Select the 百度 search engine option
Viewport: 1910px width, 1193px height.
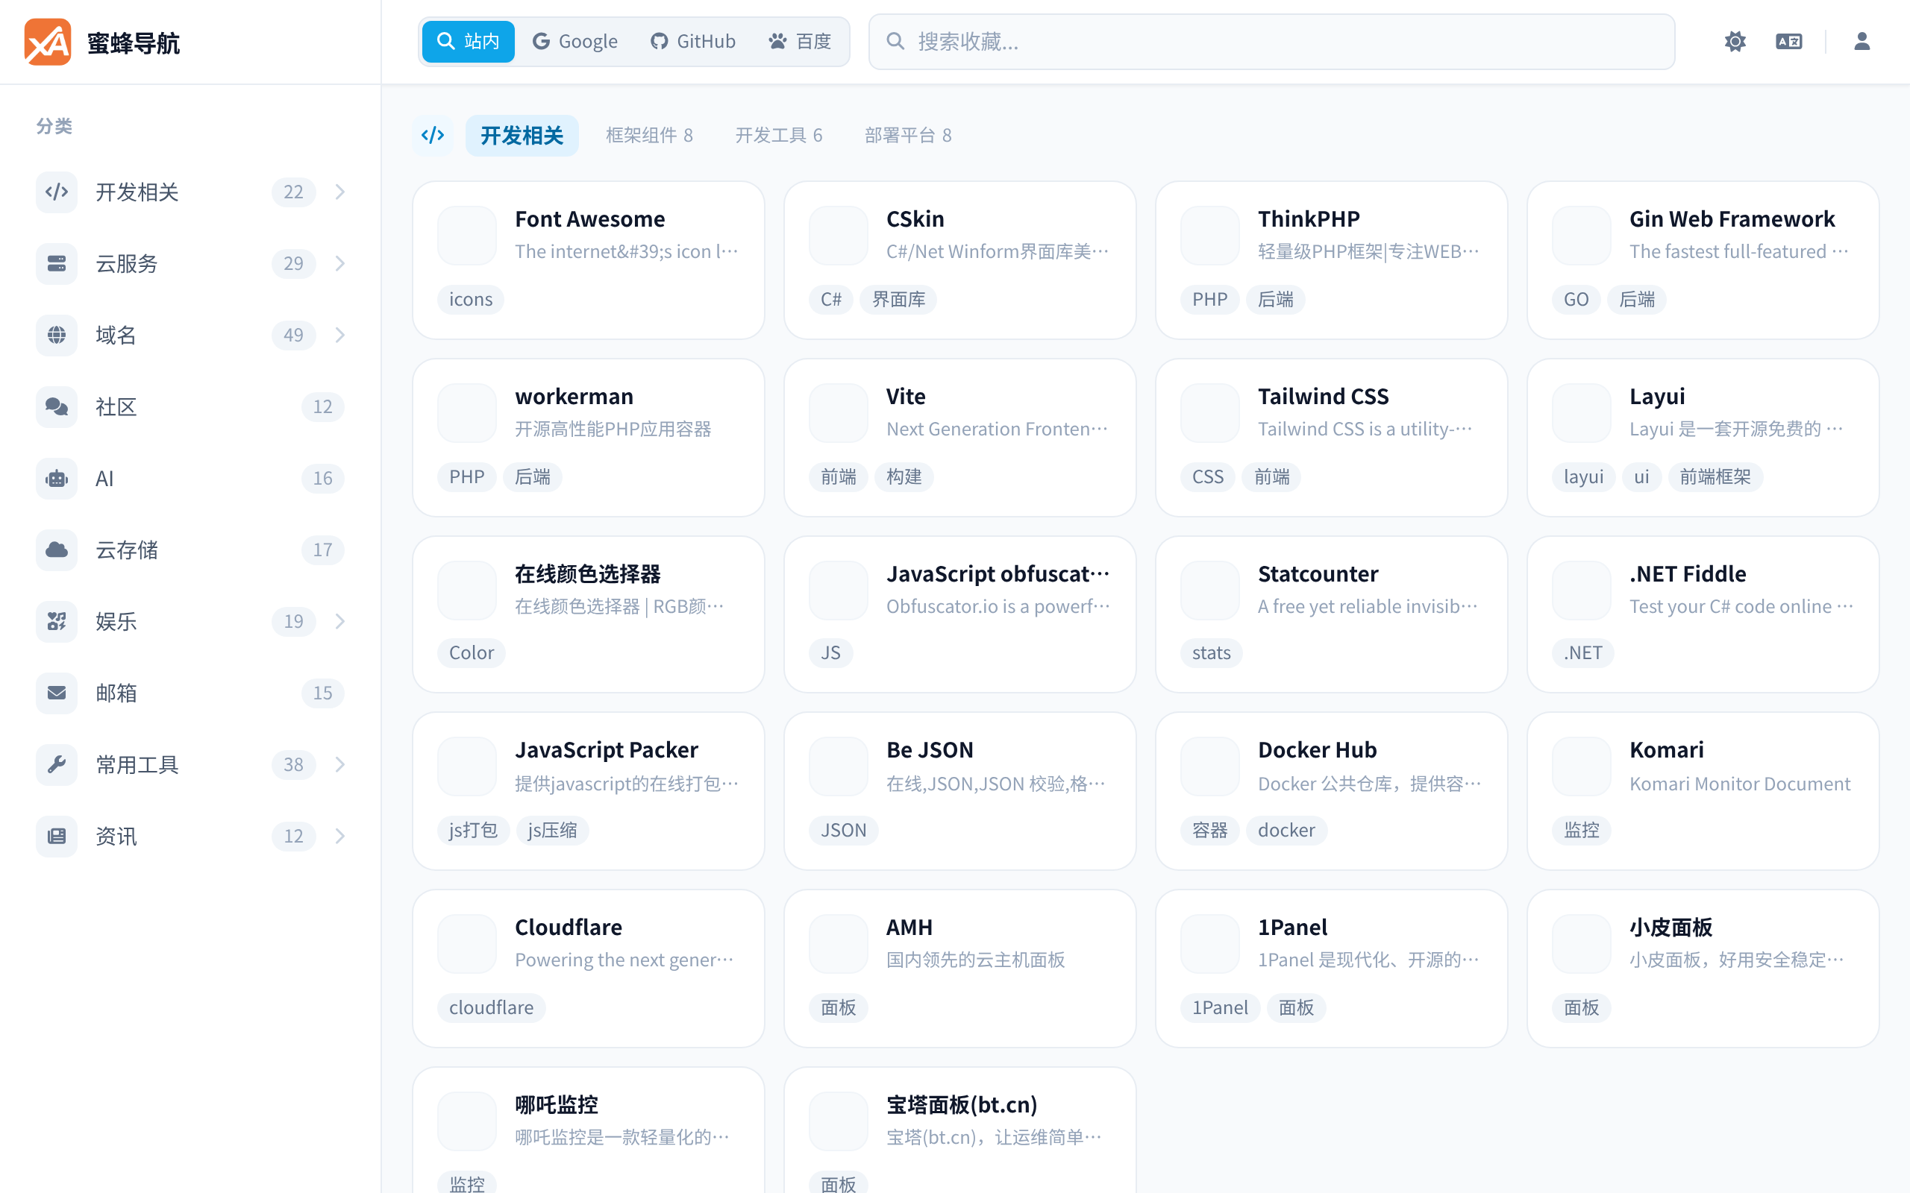click(801, 41)
